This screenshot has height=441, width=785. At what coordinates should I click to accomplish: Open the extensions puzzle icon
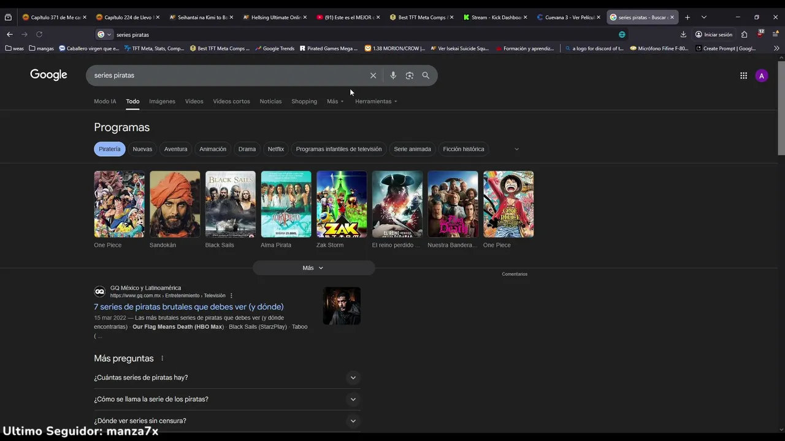coord(744,34)
